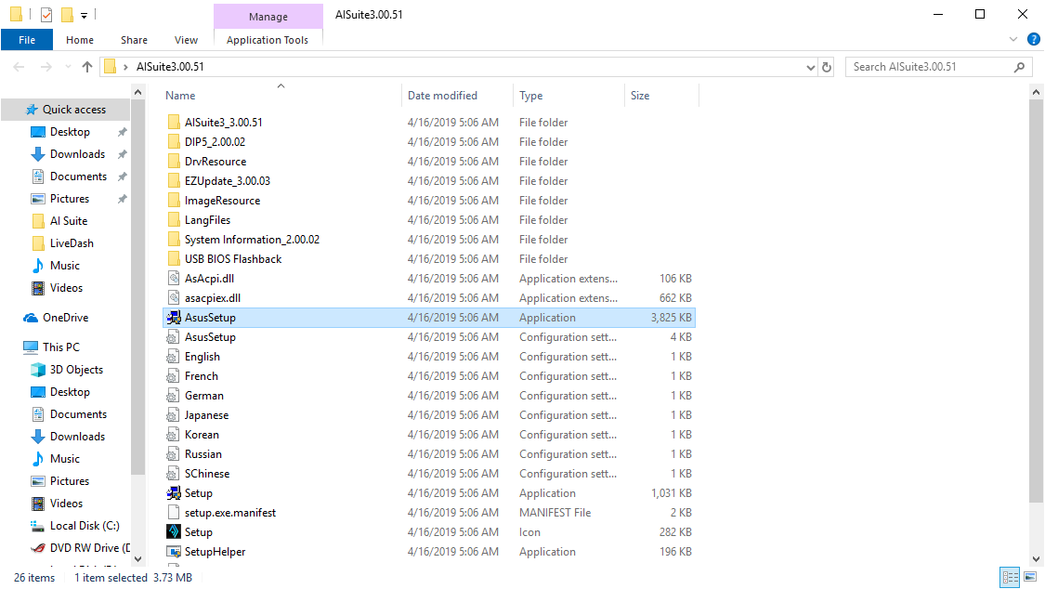
Task: Open the File menu
Action: (x=27, y=40)
